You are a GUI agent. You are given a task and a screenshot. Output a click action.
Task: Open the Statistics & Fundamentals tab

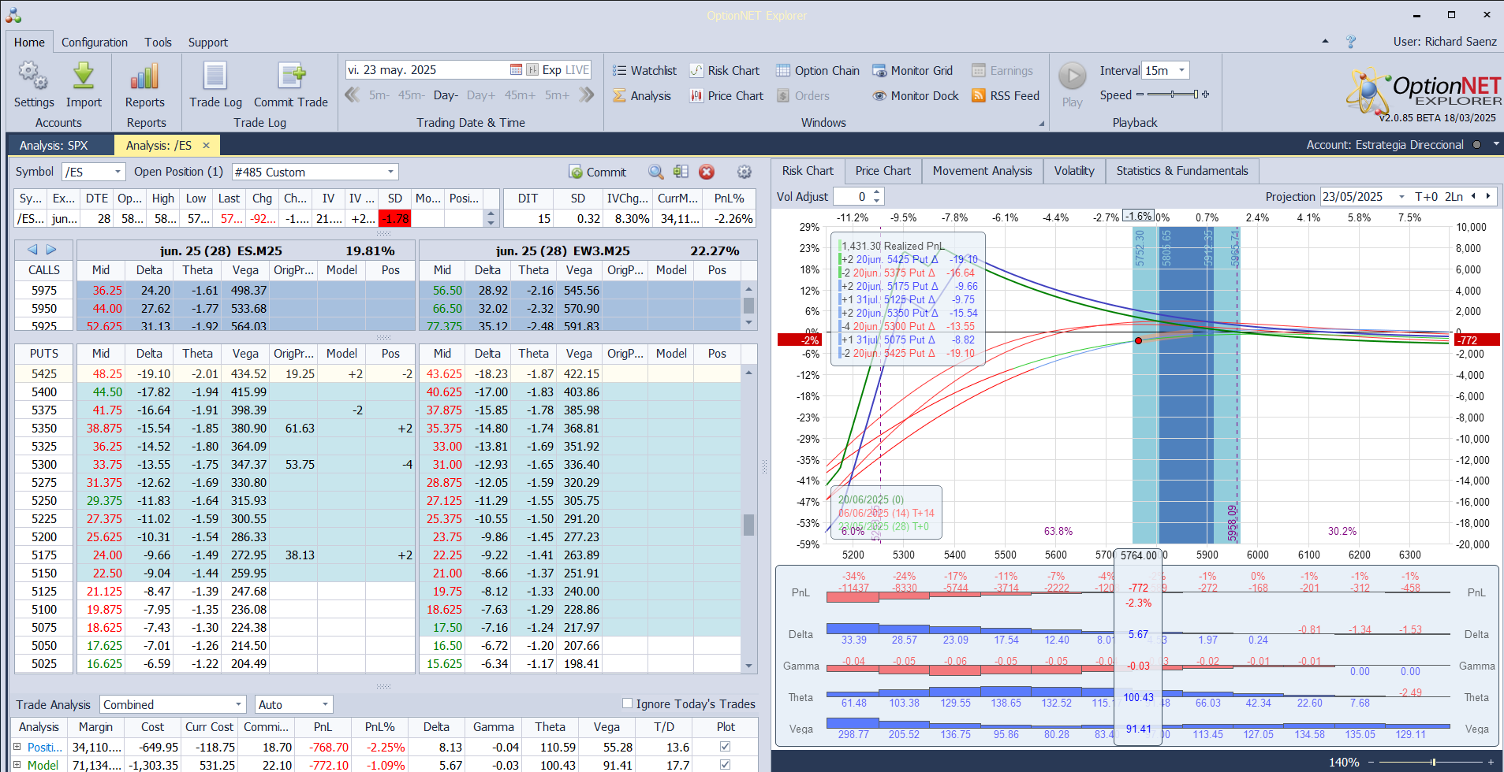(x=1182, y=171)
